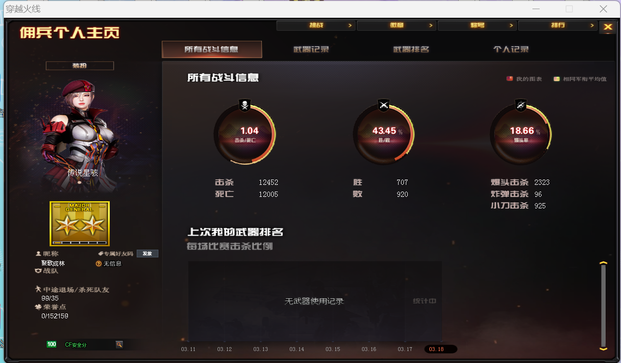Image resolution: width=621 pixels, height=363 pixels.
Task: Expand the 徽章 menu arrow
Action: point(430,25)
